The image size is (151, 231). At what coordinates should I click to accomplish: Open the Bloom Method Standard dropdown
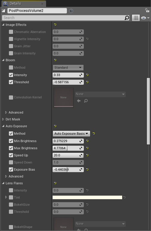(68, 67)
